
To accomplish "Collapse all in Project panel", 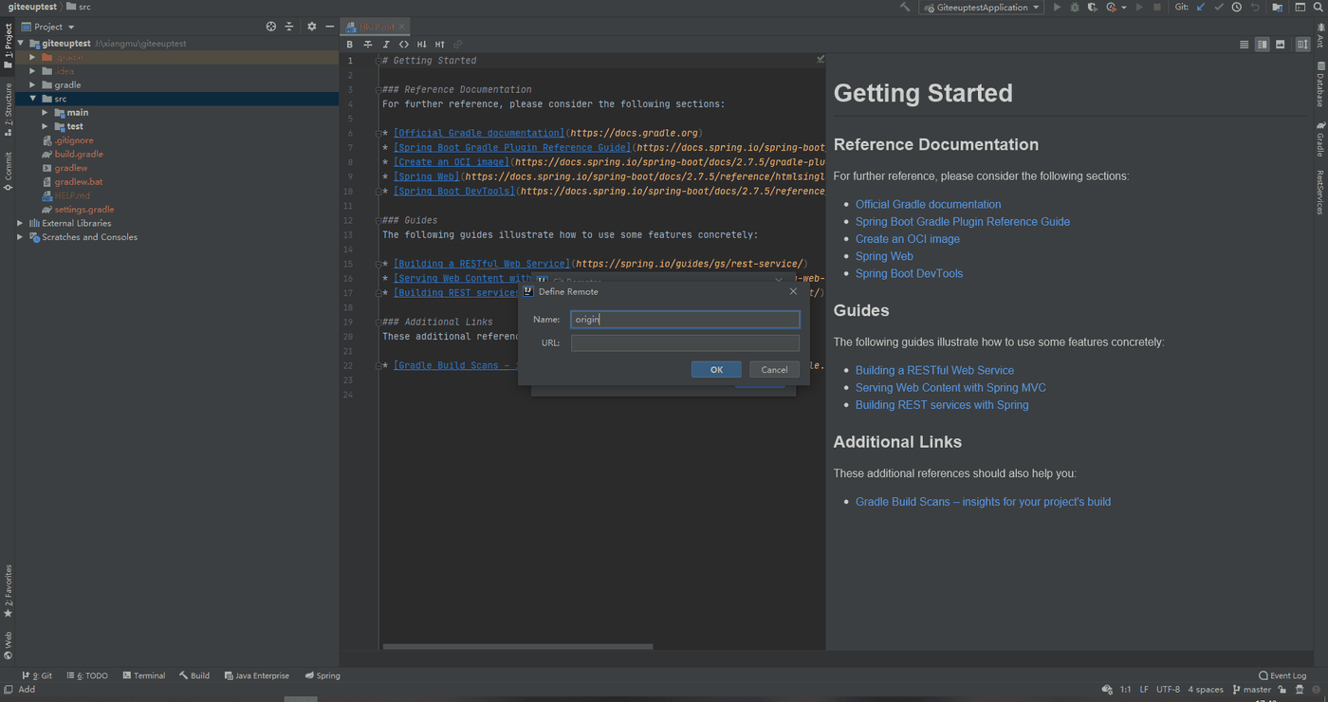I will click(289, 27).
